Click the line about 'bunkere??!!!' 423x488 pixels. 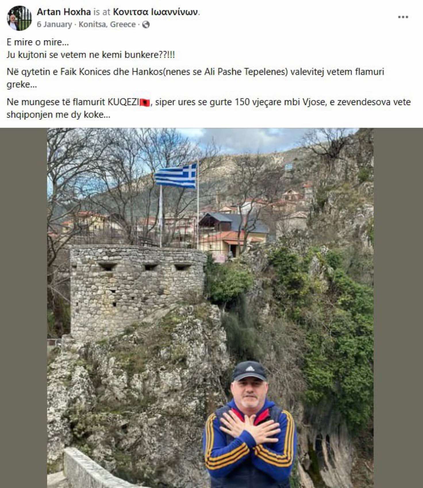pyautogui.click(x=91, y=55)
